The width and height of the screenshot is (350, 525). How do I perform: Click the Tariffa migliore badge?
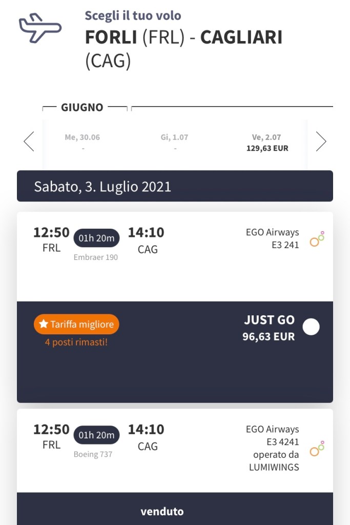[x=77, y=324]
